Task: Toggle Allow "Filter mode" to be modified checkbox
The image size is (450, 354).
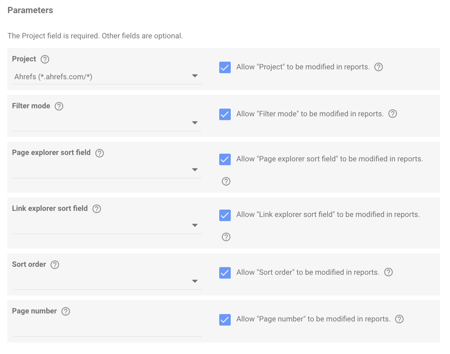Action: tap(225, 114)
